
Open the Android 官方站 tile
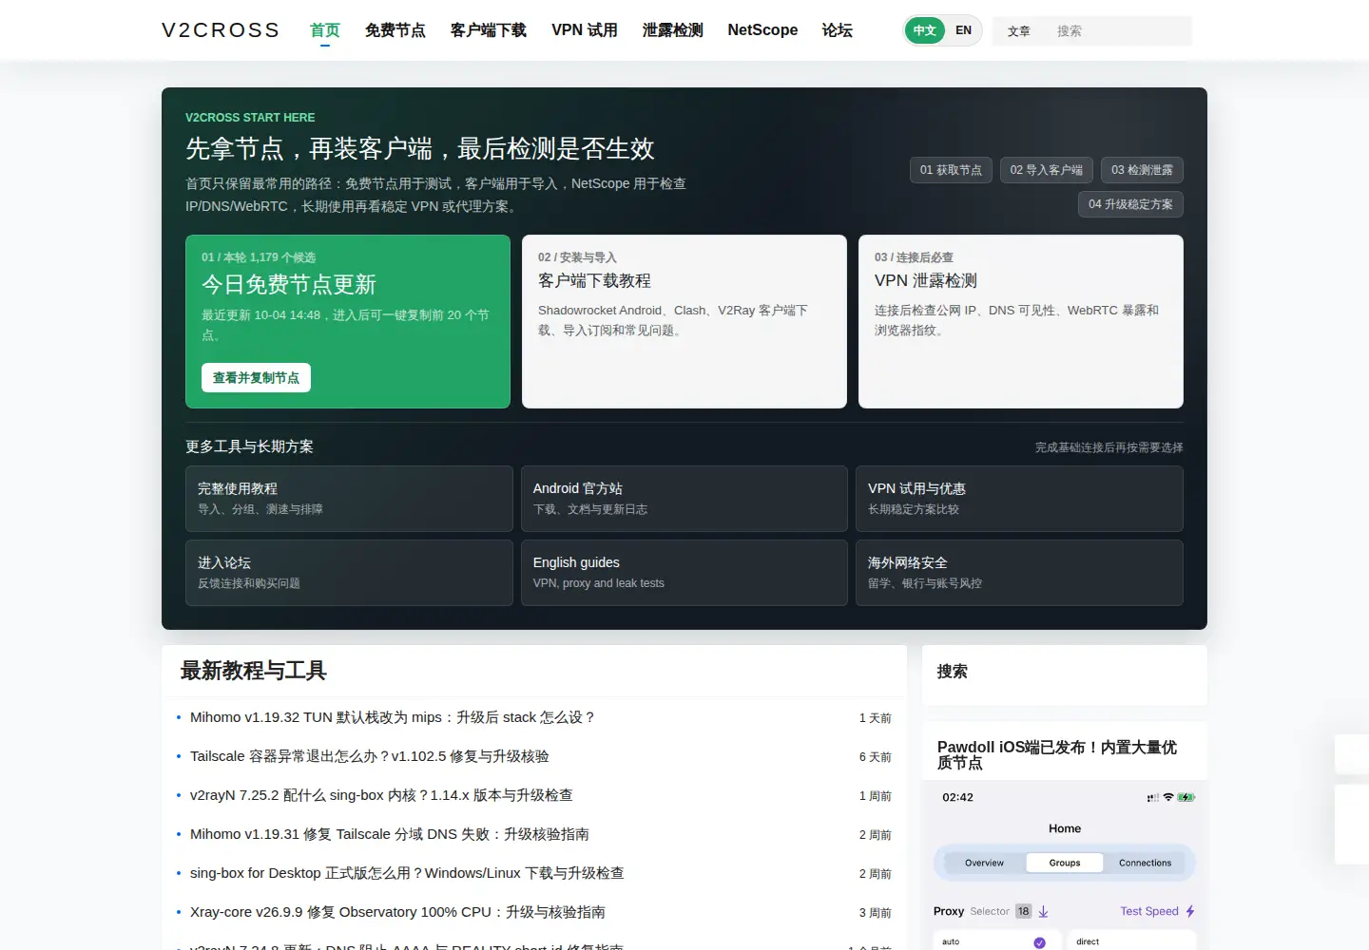pyautogui.click(x=684, y=499)
